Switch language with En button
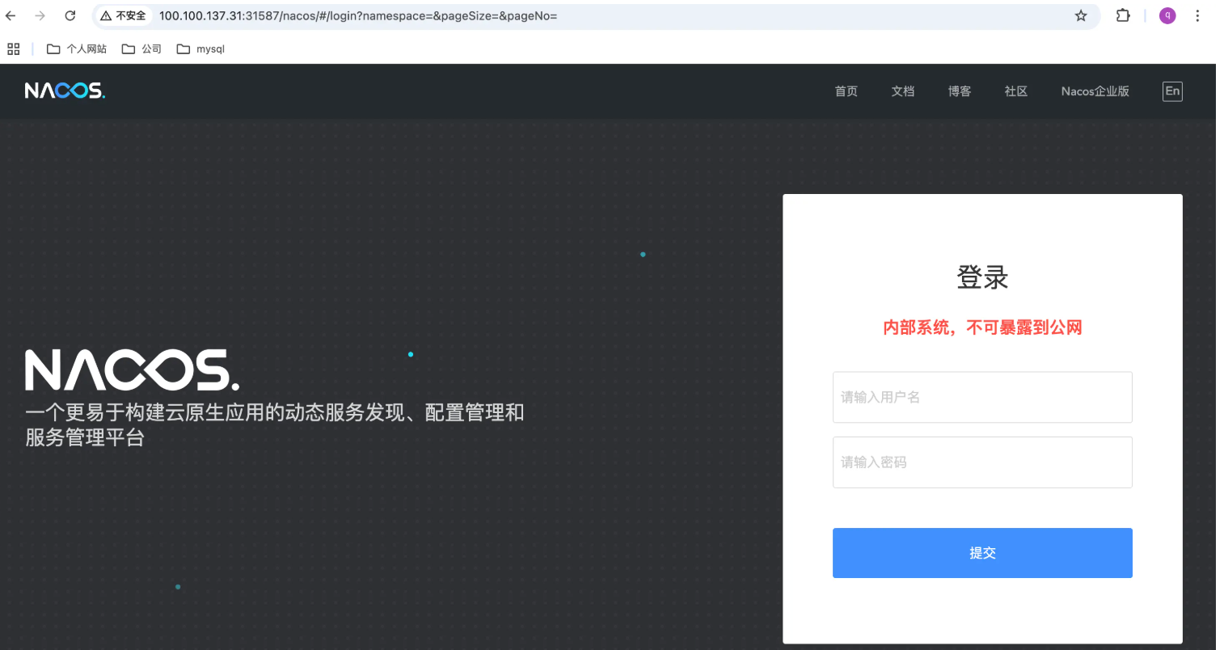 click(x=1172, y=91)
